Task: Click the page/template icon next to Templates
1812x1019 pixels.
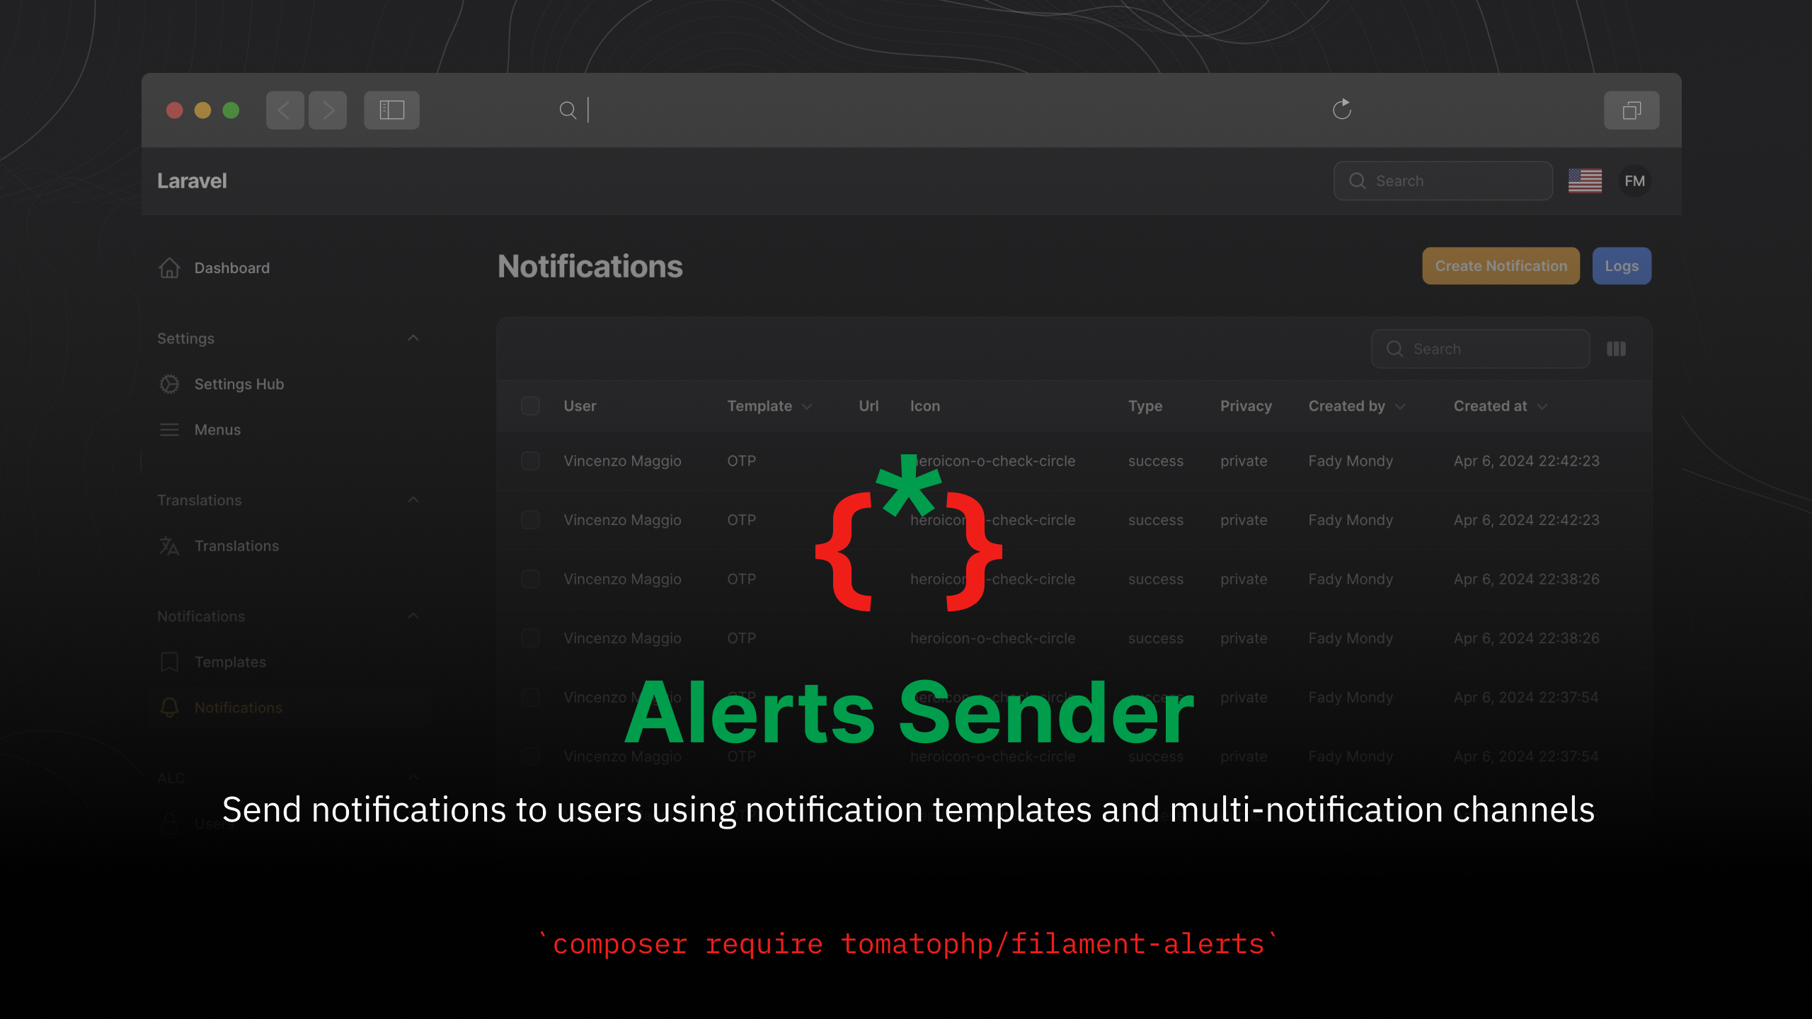Action: click(x=169, y=661)
